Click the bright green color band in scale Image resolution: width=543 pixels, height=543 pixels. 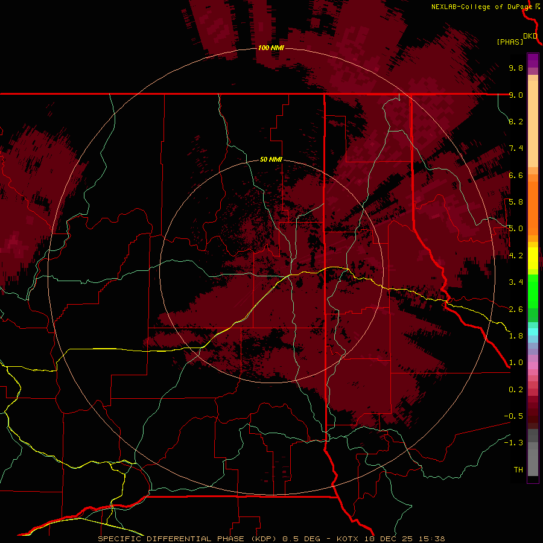coord(533,291)
